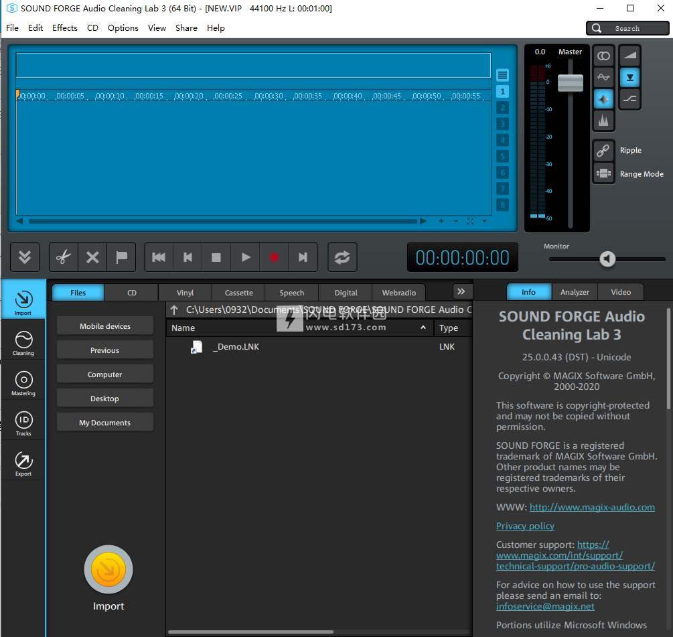Click the timeline horizontal scrollbar
Screen dimensions: 673x637
223,222
